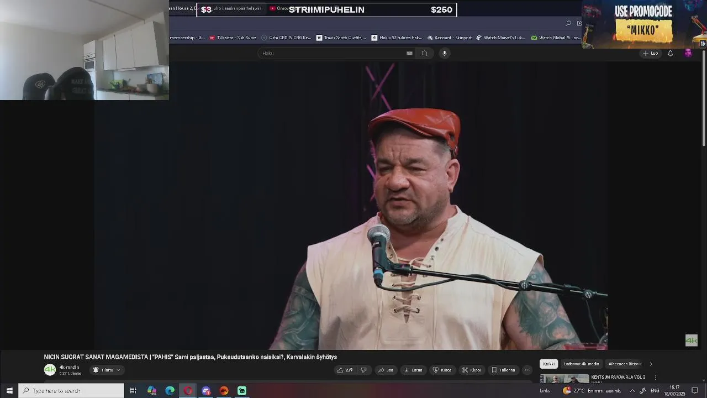This screenshot has width=707, height=398.
Task: Save video with Tallenna button
Action: pos(503,370)
